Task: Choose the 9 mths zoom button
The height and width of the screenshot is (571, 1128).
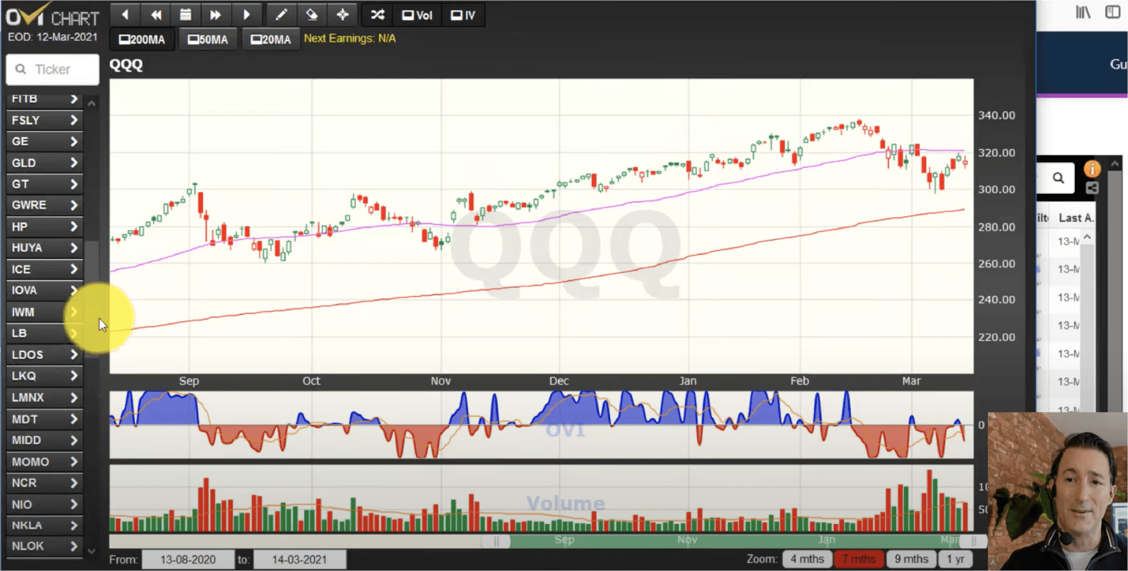Action: click(911, 559)
